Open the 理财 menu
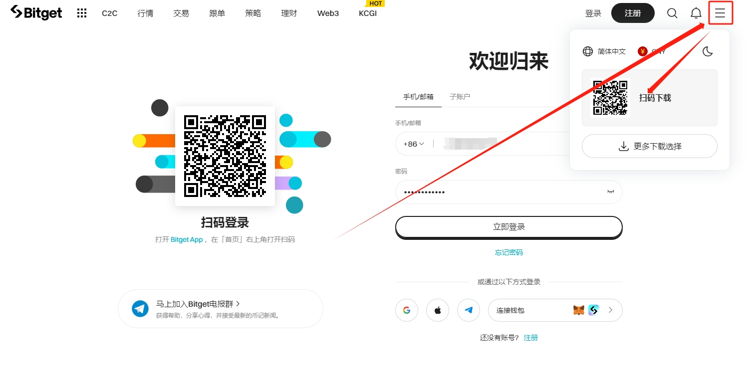 coord(289,13)
